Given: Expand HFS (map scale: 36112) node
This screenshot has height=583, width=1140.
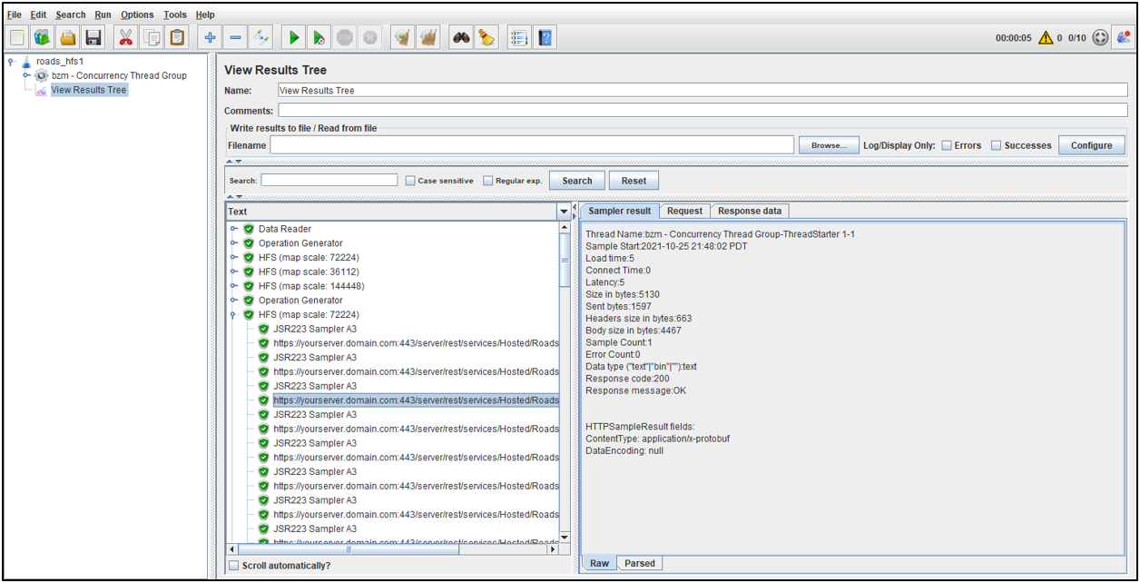Looking at the screenshot, I should (x=234, y=272).
